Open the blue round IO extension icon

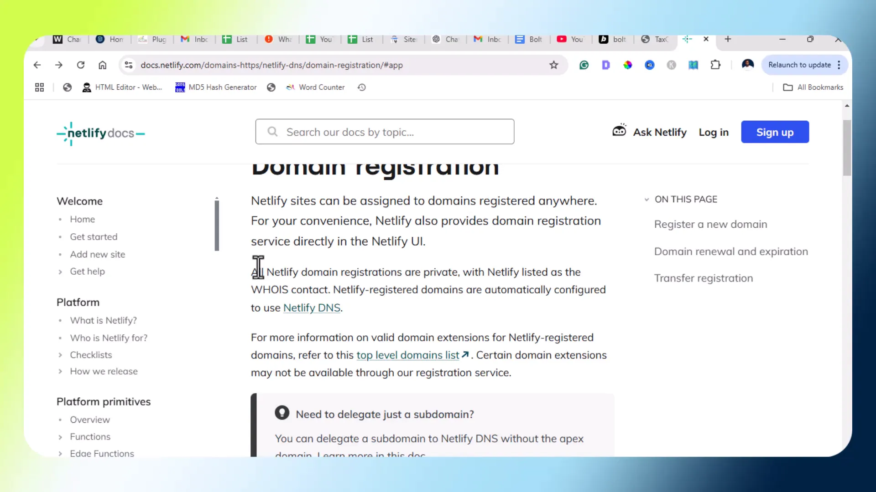coord(650,65)
